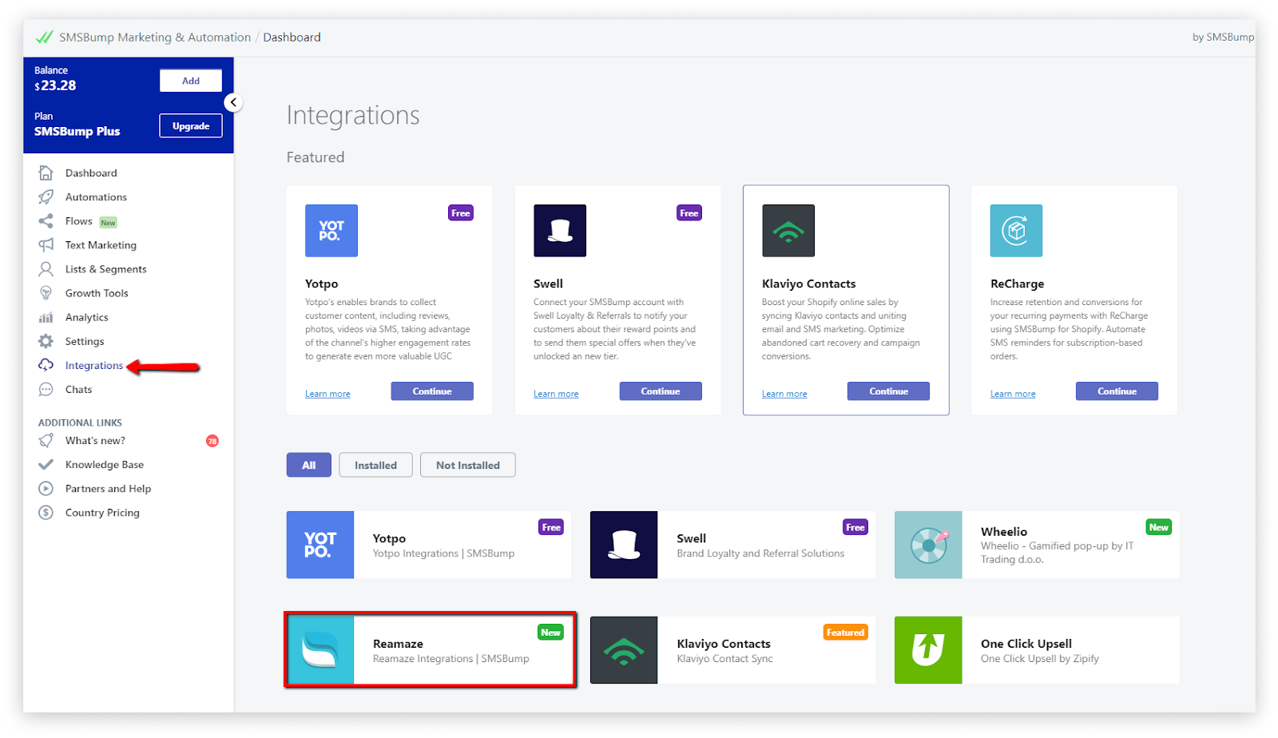The image size is (1278, 738).
Task: Go to Integrations sidebar item
Action: point(94,365)
